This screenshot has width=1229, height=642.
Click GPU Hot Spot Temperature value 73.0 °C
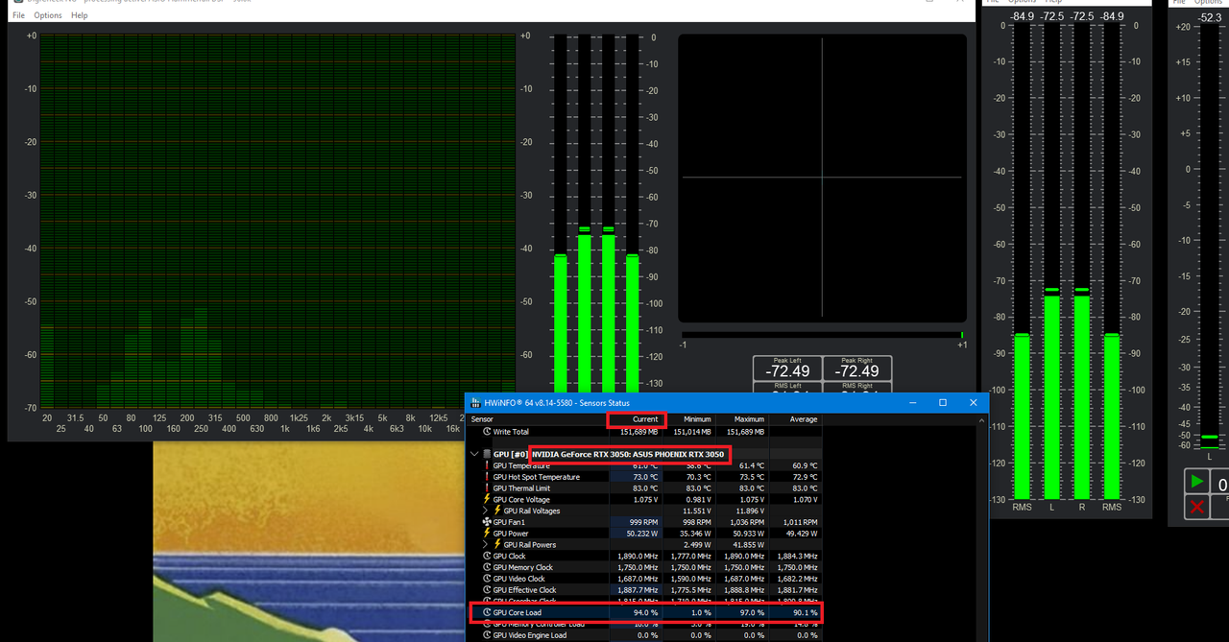coord(645,477)
